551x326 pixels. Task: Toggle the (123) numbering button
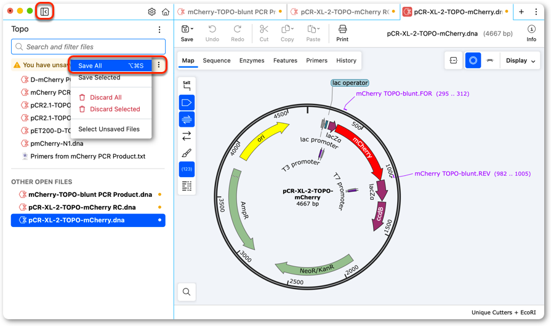[187, 169]
